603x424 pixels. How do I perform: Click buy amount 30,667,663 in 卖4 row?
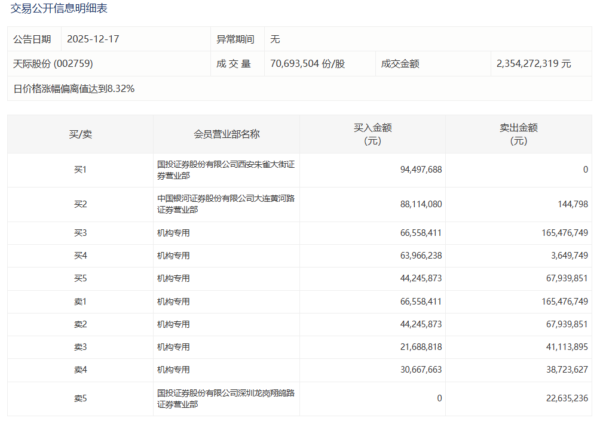click(x=421, y=370)
